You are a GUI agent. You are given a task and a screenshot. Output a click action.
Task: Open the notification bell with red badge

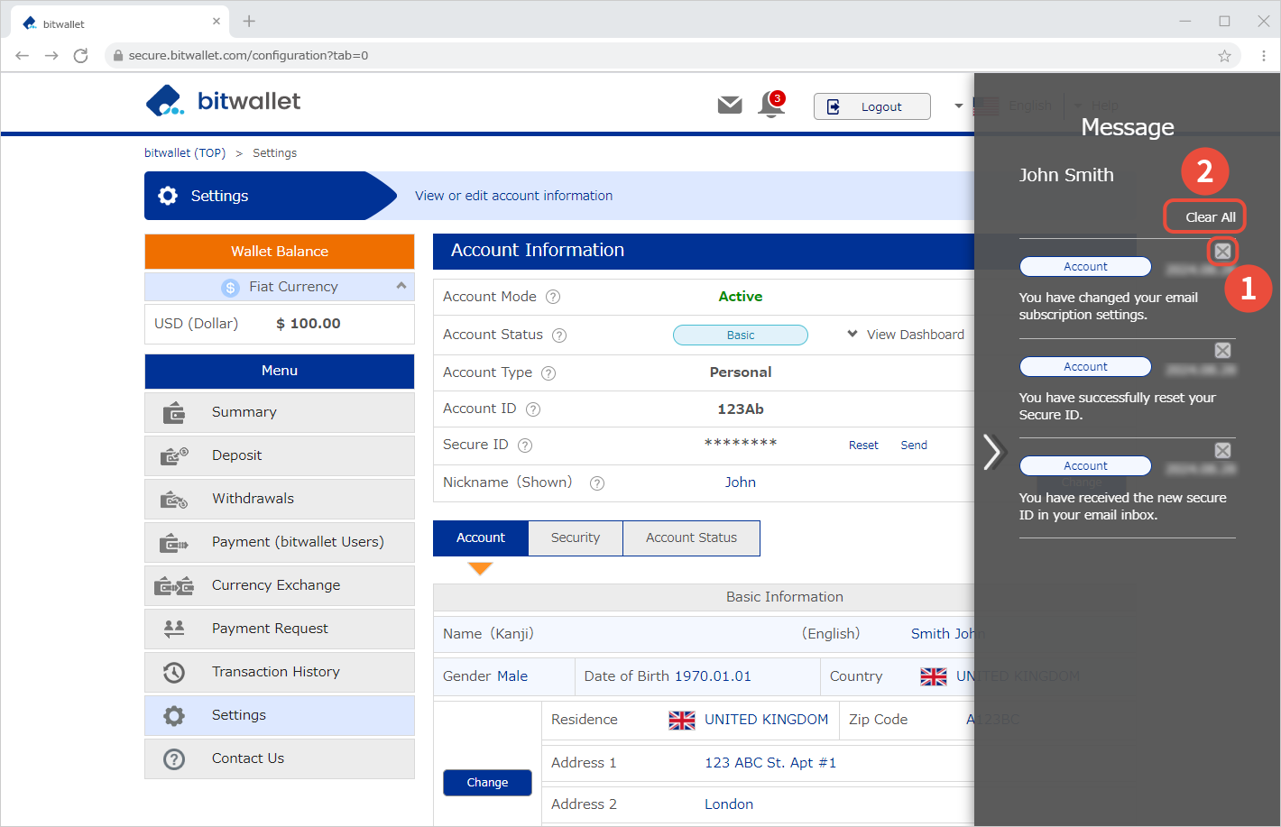770,105
